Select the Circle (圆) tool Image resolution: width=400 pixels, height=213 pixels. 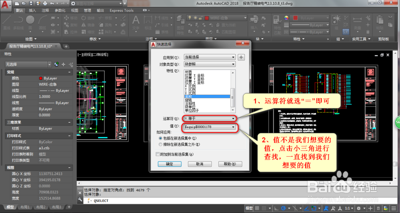[x=30, y=23]
